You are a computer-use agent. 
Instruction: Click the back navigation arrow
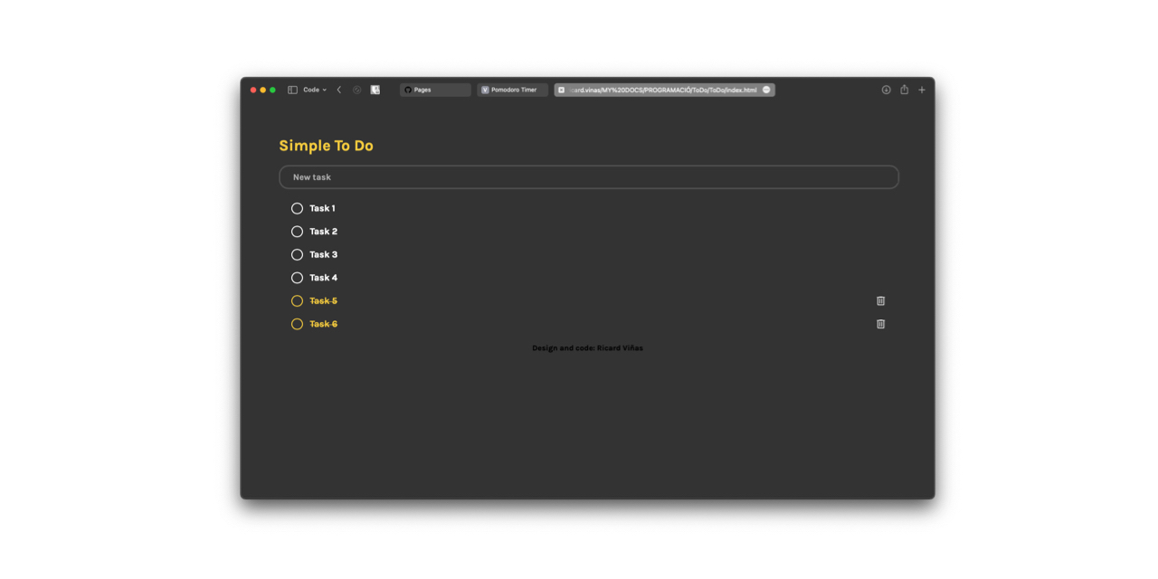click(339, 90)
